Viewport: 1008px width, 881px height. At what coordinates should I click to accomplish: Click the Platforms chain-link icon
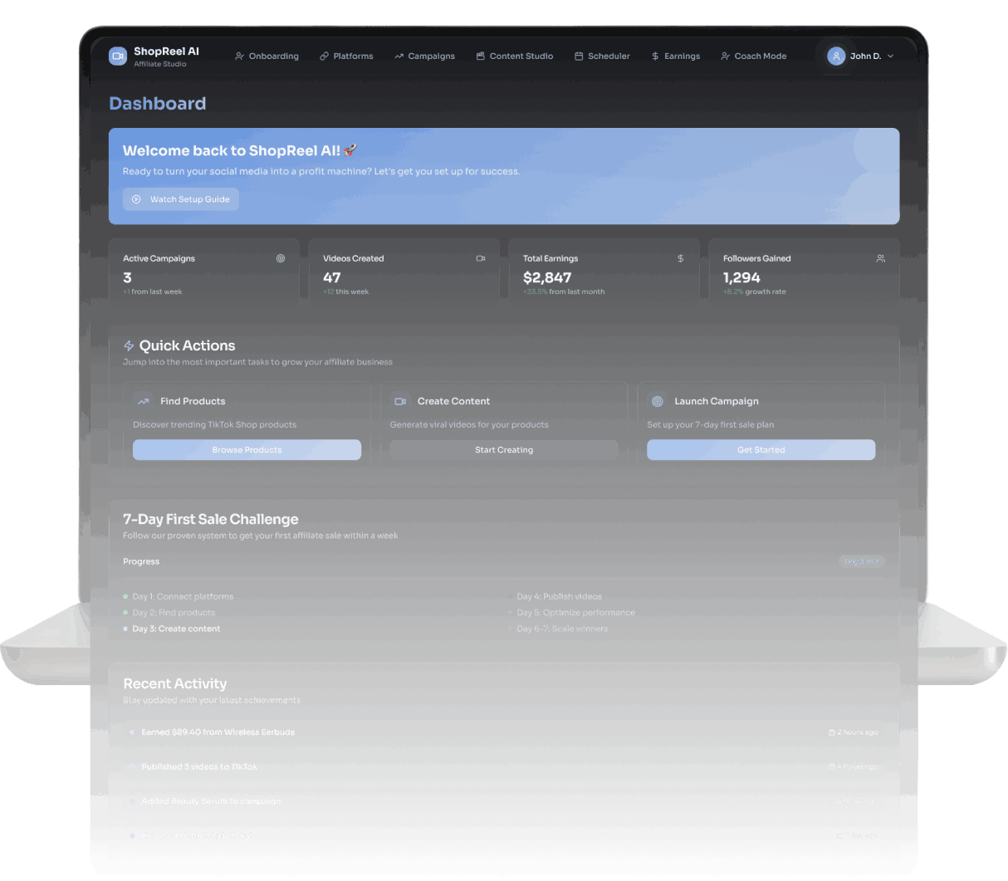click(x=323, y=56)
